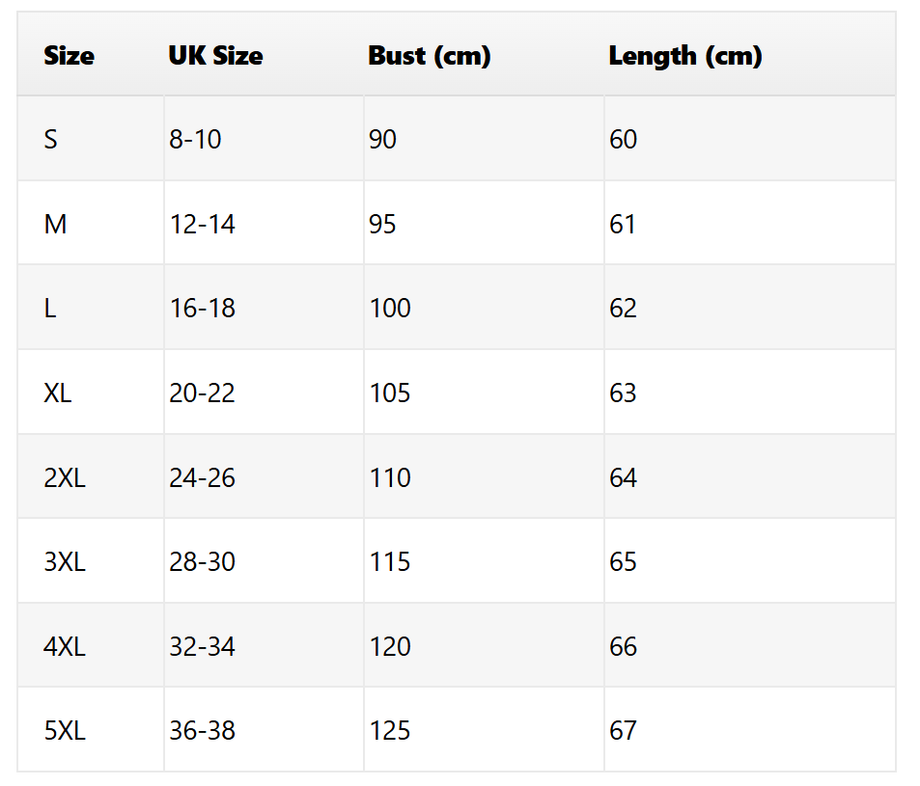Image resolution: width=920 pixels, height=786 pixels.
Task: Click the length value 63 cell
Action: 624,393
